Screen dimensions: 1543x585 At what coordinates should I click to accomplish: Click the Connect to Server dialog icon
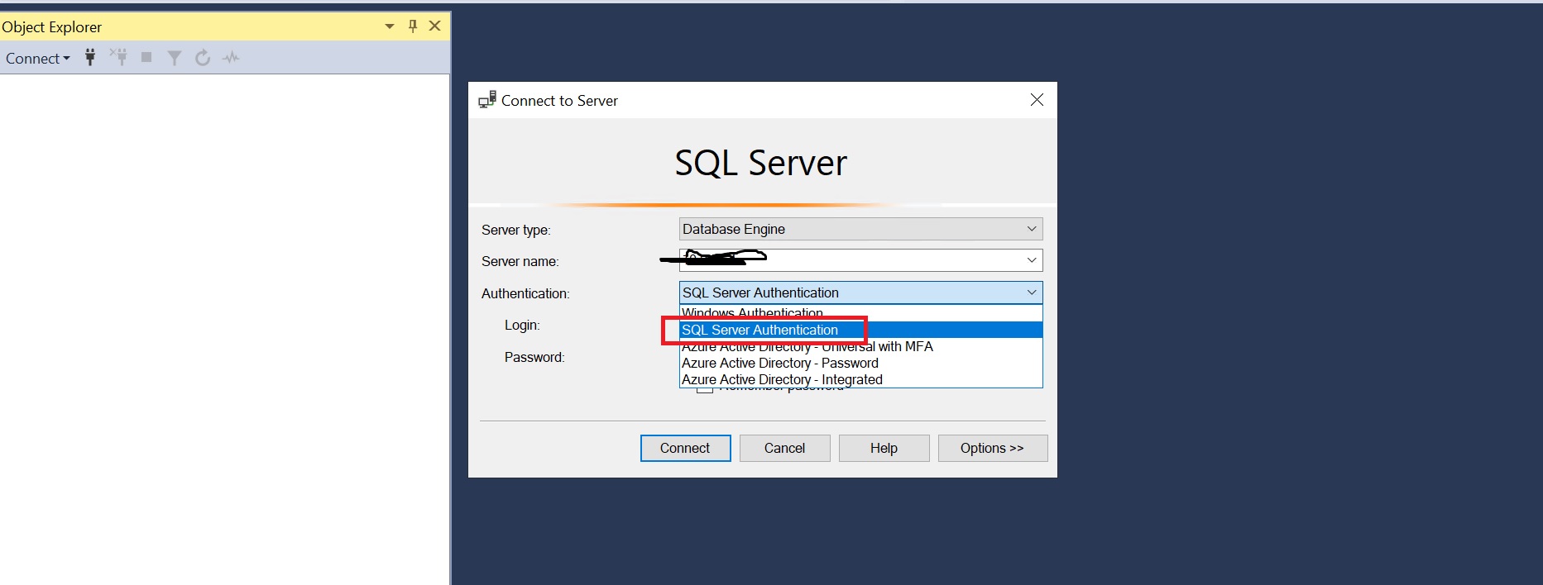click(x=487, y=100)
